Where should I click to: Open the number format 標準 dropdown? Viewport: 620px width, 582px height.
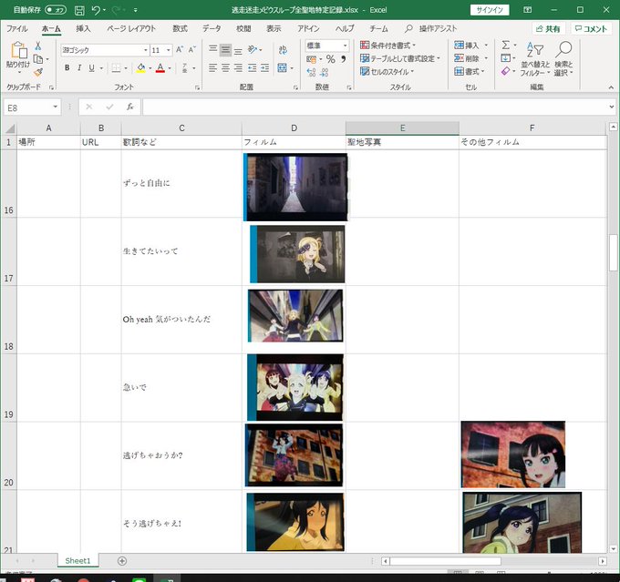345,46
